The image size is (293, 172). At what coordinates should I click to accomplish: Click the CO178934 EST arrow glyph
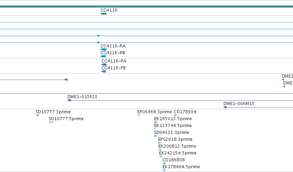pyautogui.click(x=175, y=115)
